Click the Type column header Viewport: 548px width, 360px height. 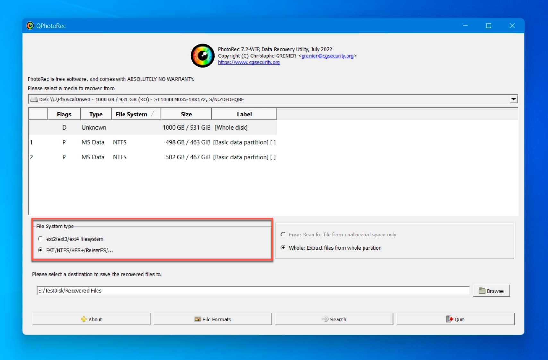point(96,114)
